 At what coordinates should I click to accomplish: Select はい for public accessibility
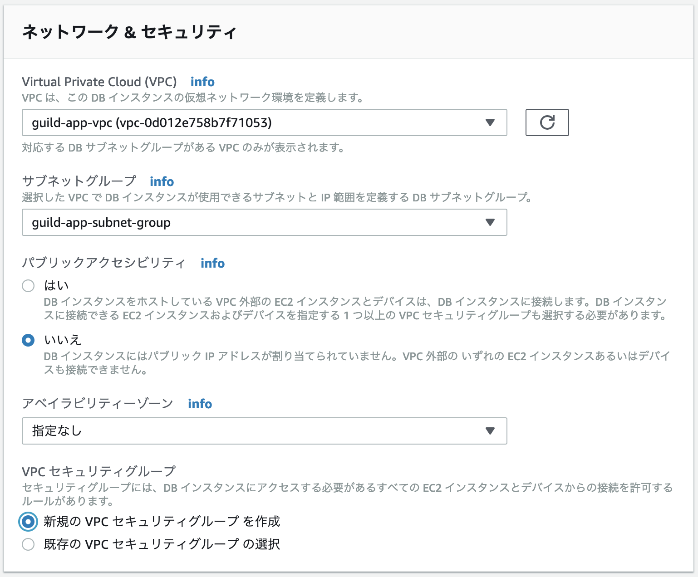click(28, 286)
